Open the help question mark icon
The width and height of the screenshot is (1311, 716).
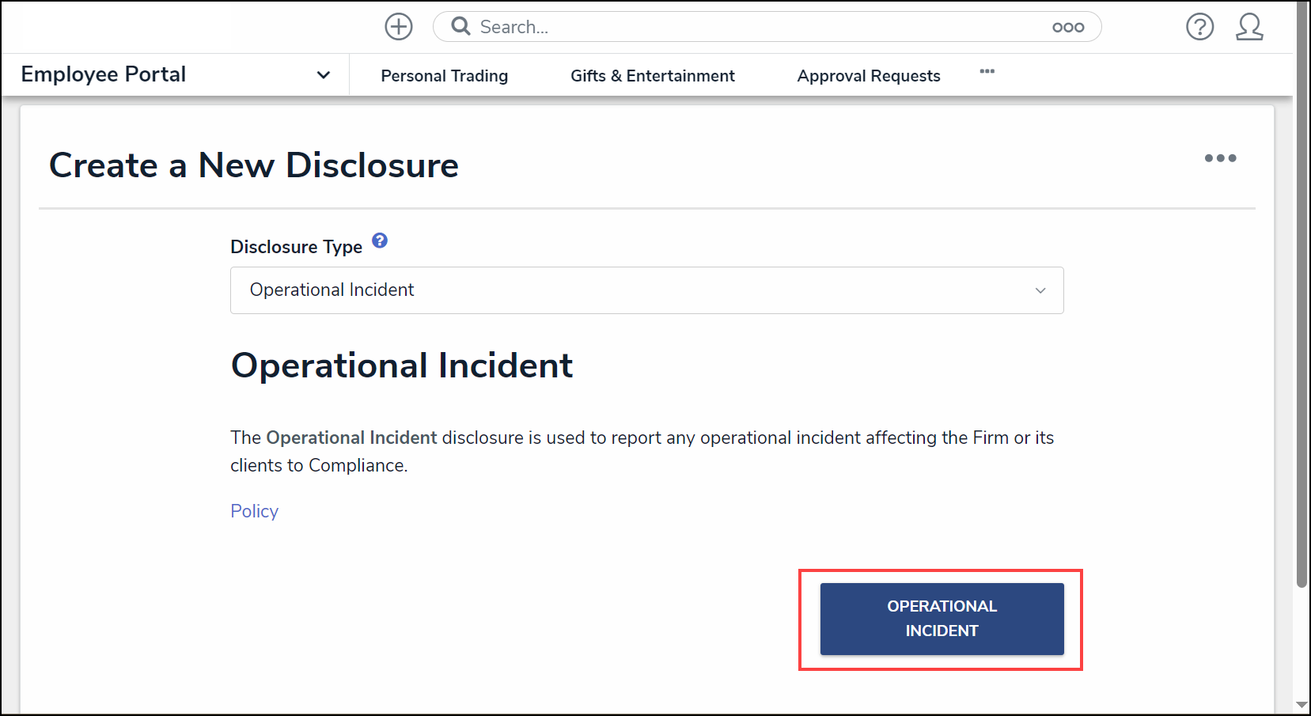coord(1199,26)
